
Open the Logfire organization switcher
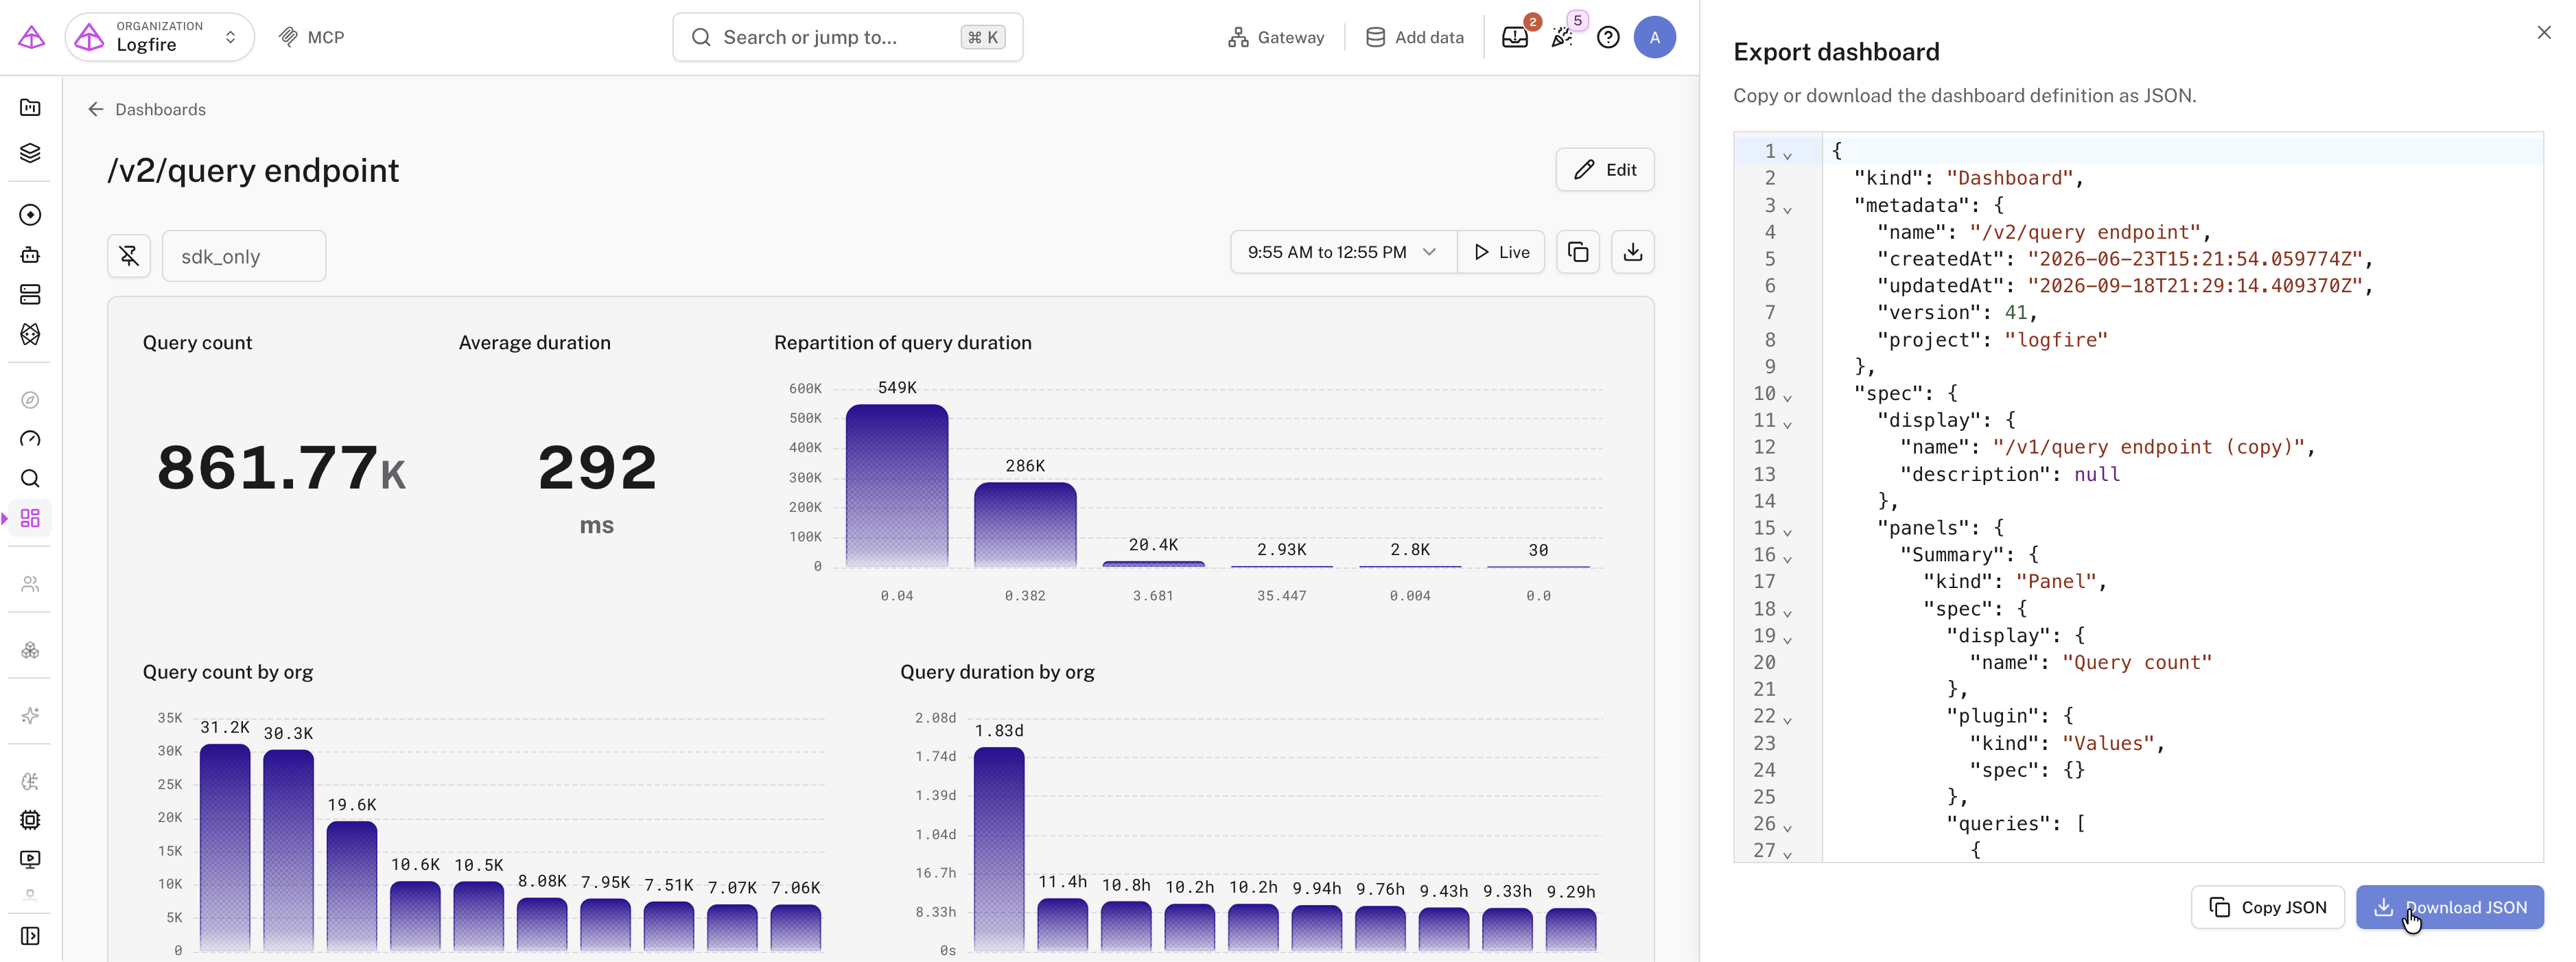coord(160,37)
